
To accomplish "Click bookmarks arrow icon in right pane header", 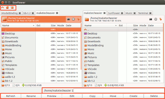I will (161, 19).
